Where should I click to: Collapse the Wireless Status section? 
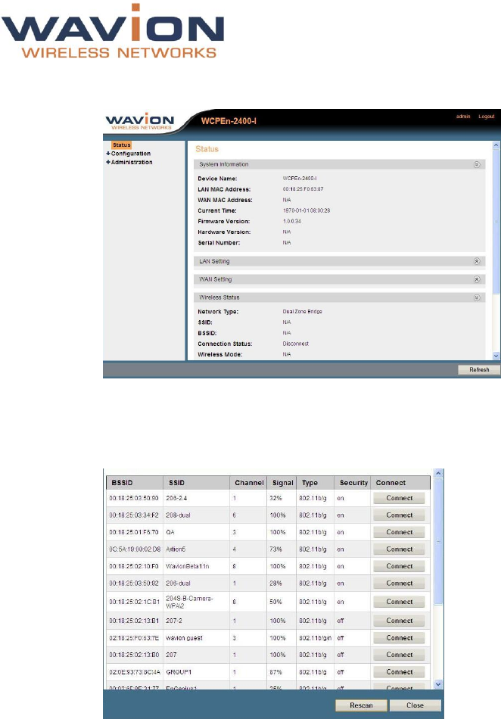pos(477,297)
